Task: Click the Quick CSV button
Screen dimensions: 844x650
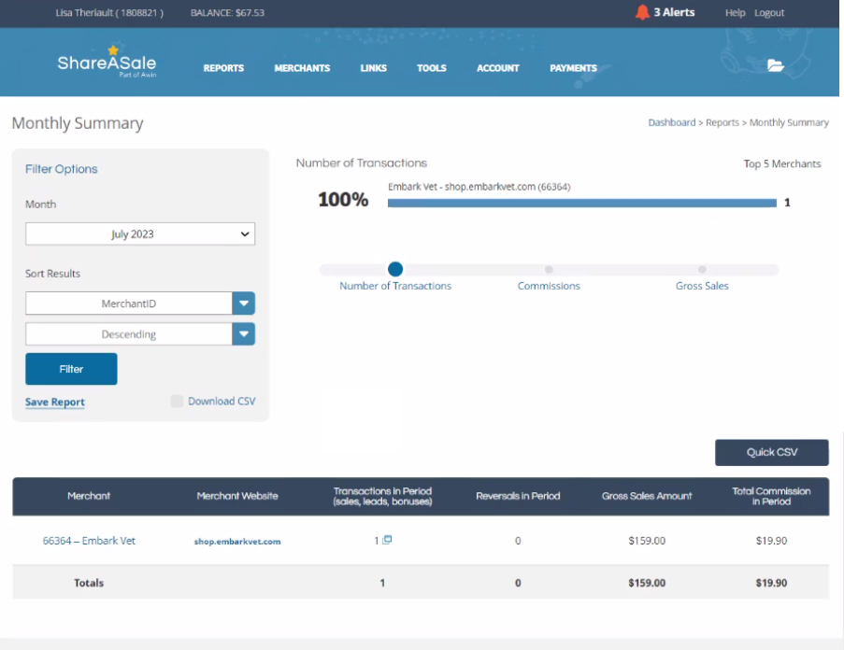Action: (772, 452)
